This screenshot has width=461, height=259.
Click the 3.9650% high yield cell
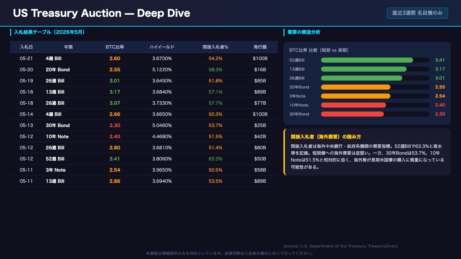pyautogui.click(x=162, y=170)
